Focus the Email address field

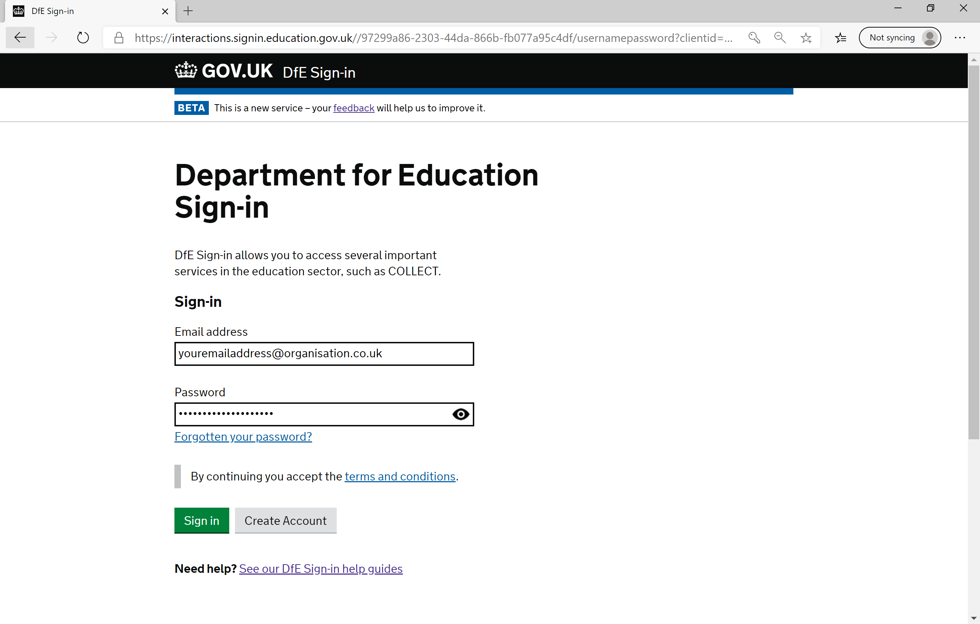[324, 353]
